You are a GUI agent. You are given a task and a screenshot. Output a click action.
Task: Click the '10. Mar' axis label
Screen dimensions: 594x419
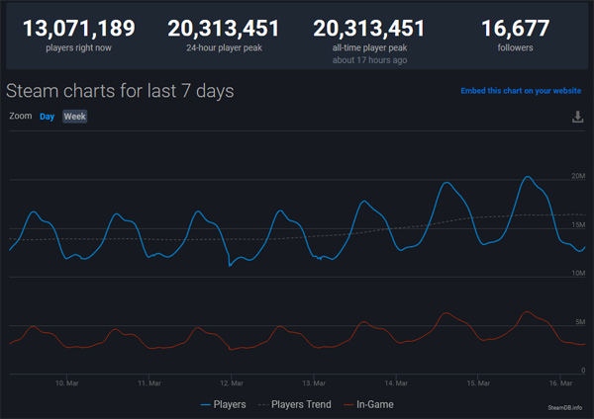click(66, 383)
